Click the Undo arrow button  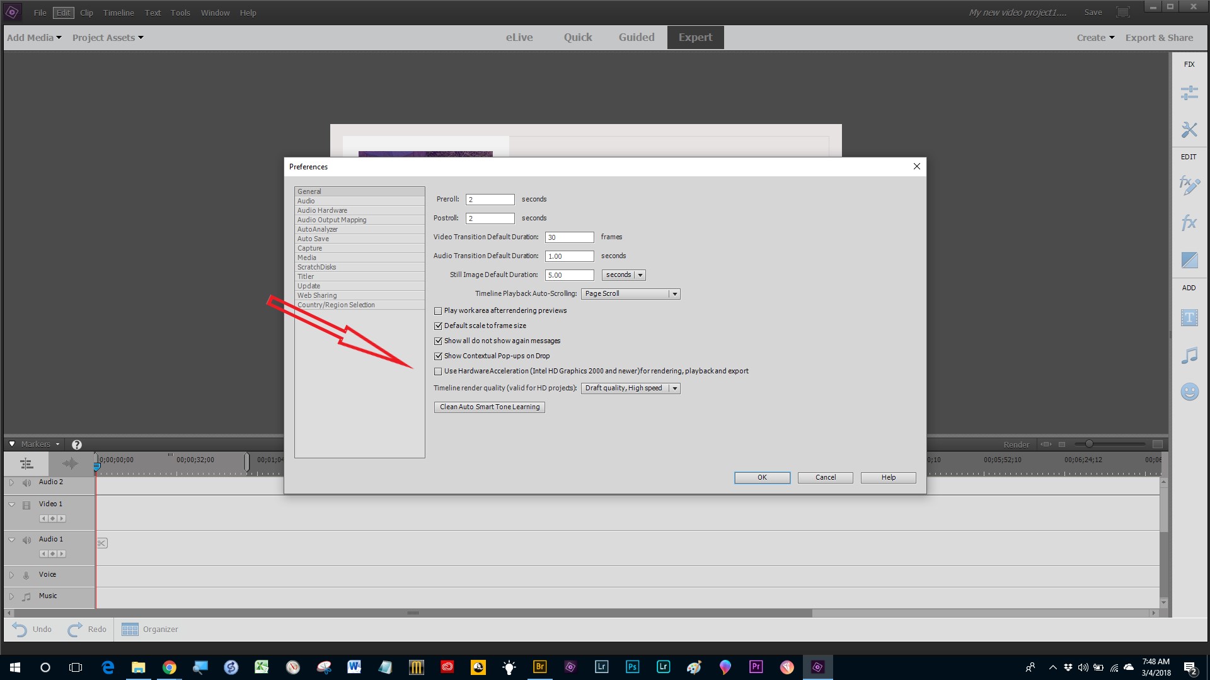(20, 629)
